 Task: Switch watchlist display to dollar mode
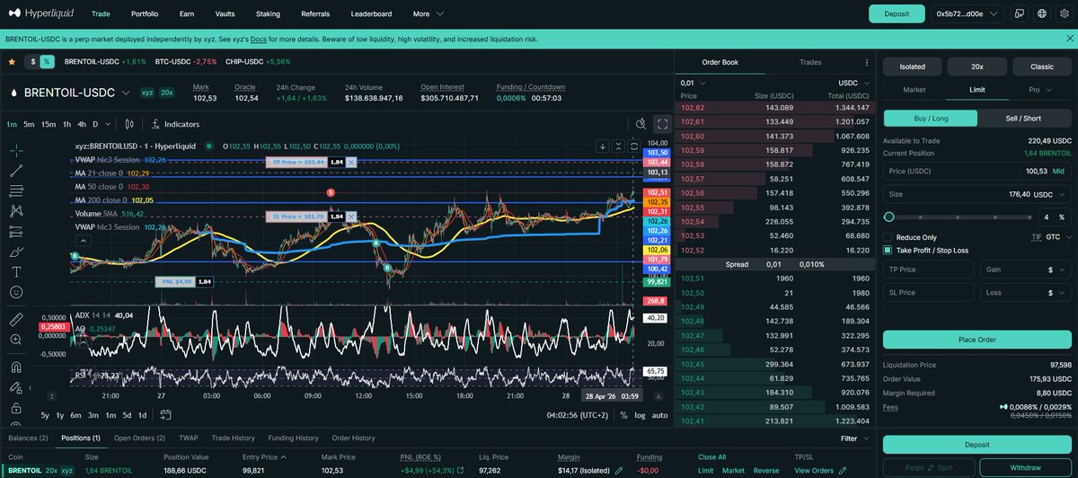tap(33, 61)
